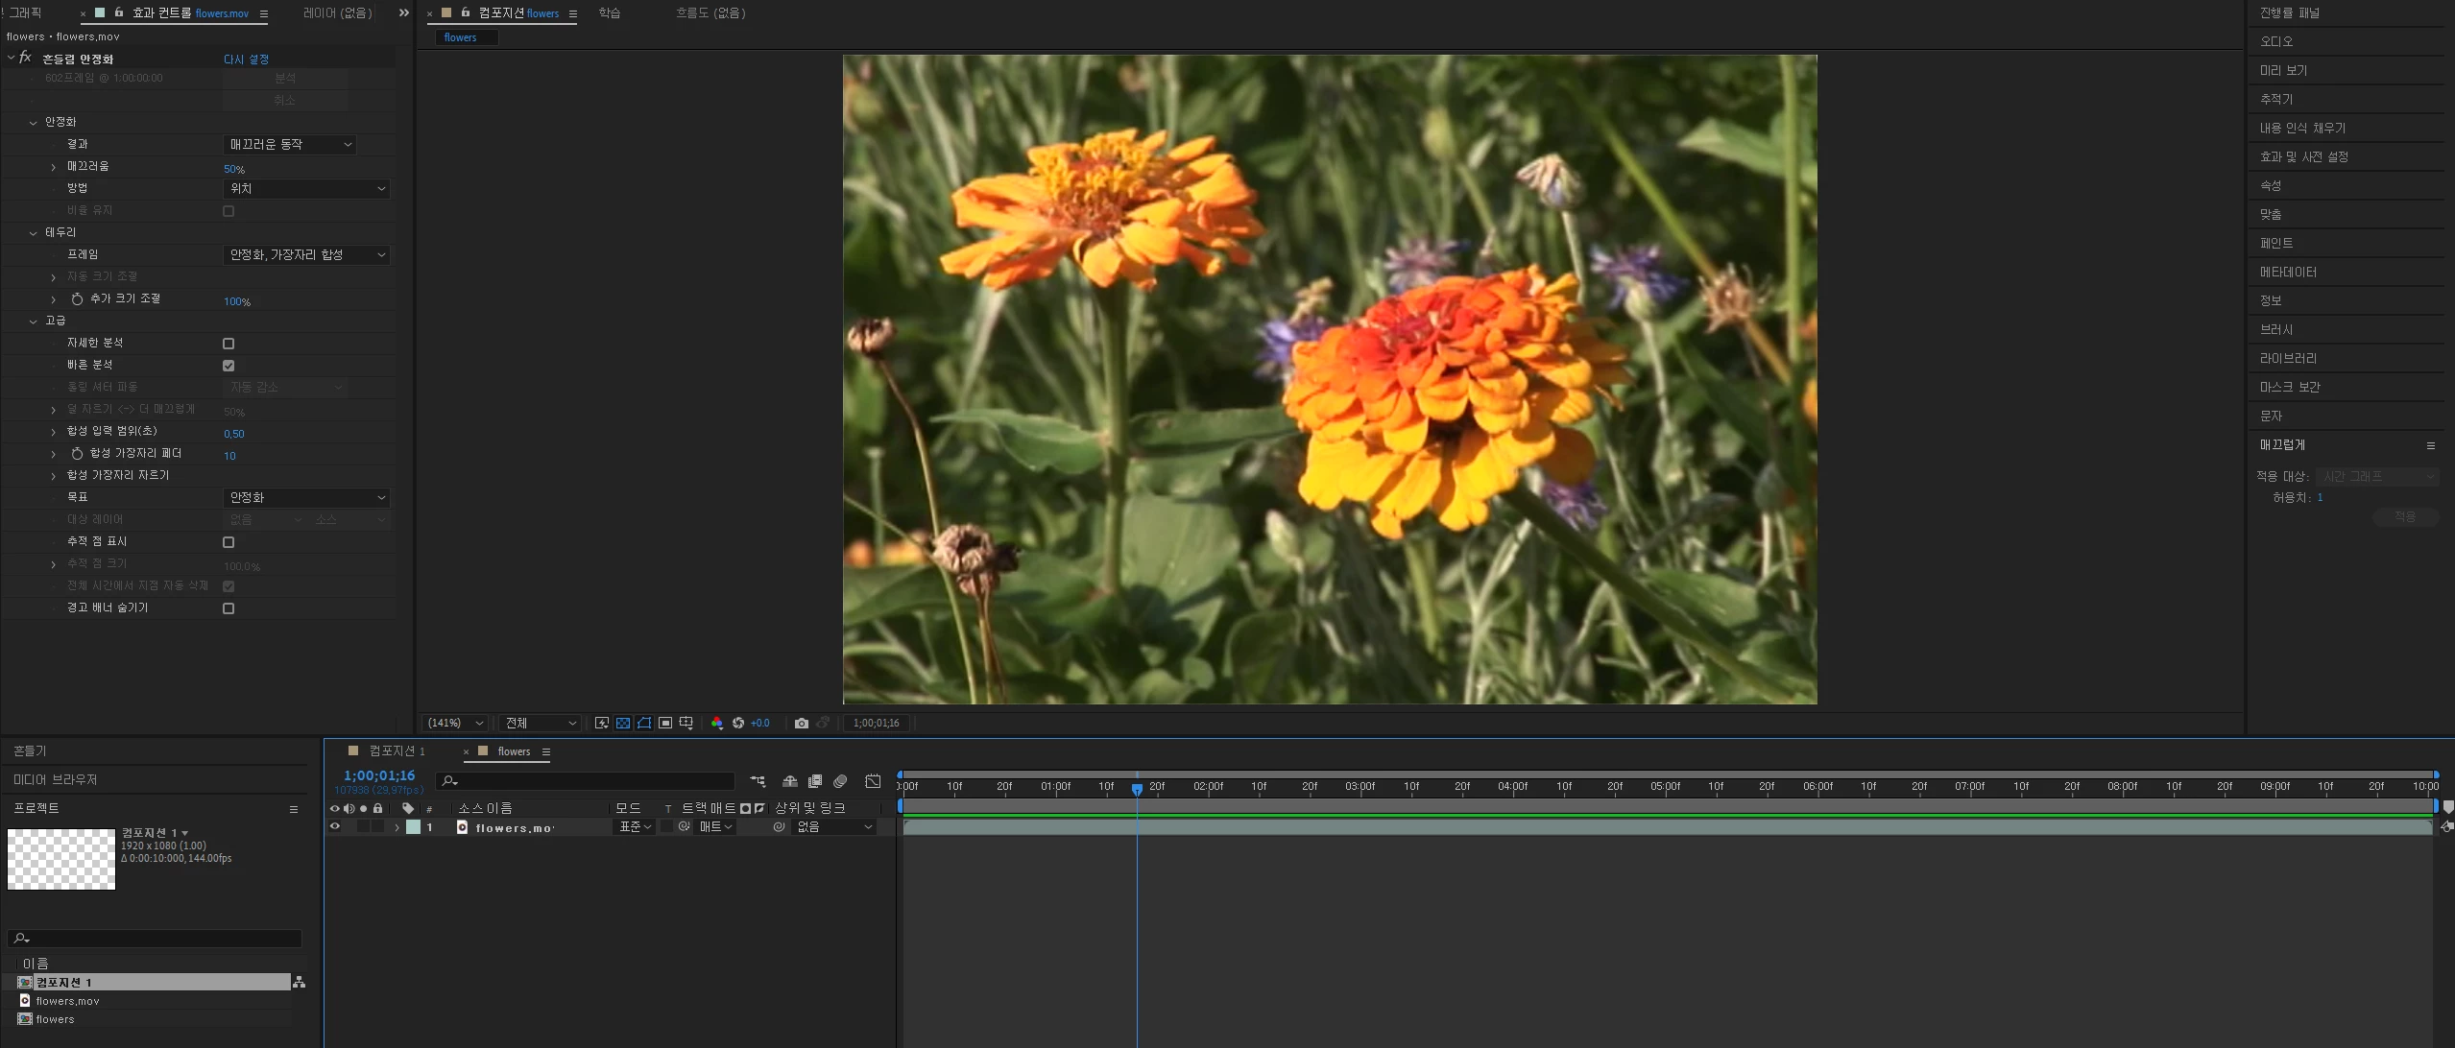Toggle the transparency grid icon in viewer
2455x1048 pixels.
tap(623, 724)
